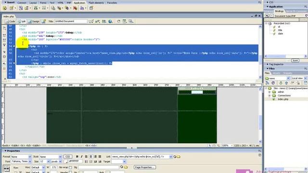
Task: Click the Recordset insert icon
Action: click(x=5, y=8)
